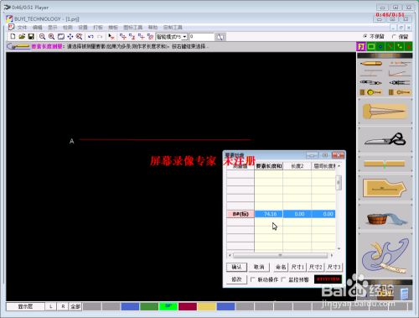Click the undo arrow icon
Viewport: 419px width, 318px height.
91,36
